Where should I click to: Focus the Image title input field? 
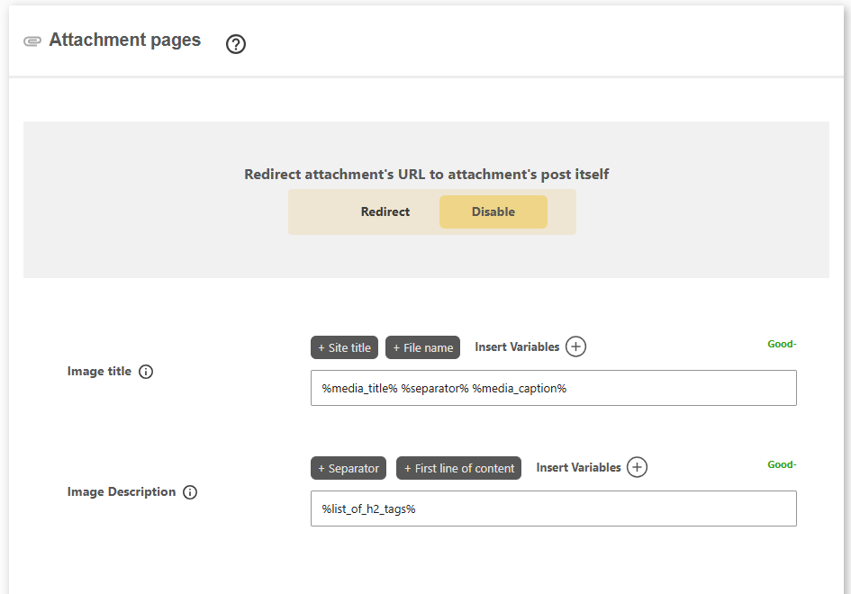click(554, 388)
